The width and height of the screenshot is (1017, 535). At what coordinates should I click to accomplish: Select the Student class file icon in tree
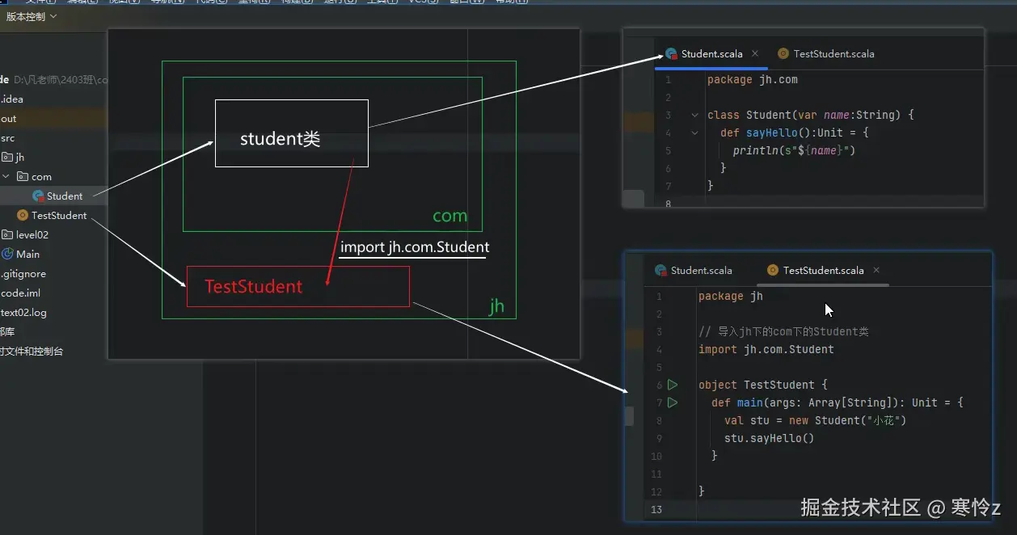point(38,196)
